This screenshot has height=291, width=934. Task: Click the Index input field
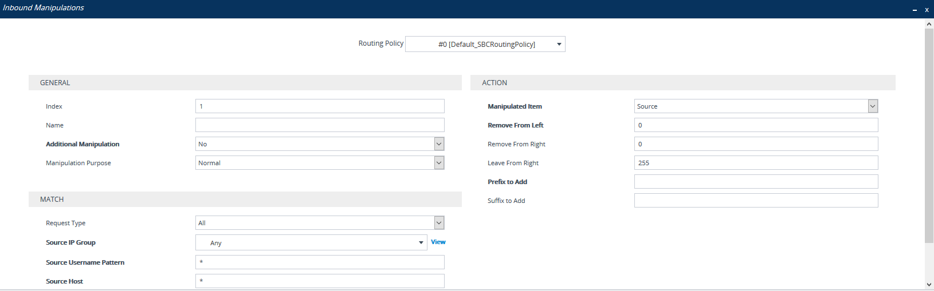click(x=320, y=106)
